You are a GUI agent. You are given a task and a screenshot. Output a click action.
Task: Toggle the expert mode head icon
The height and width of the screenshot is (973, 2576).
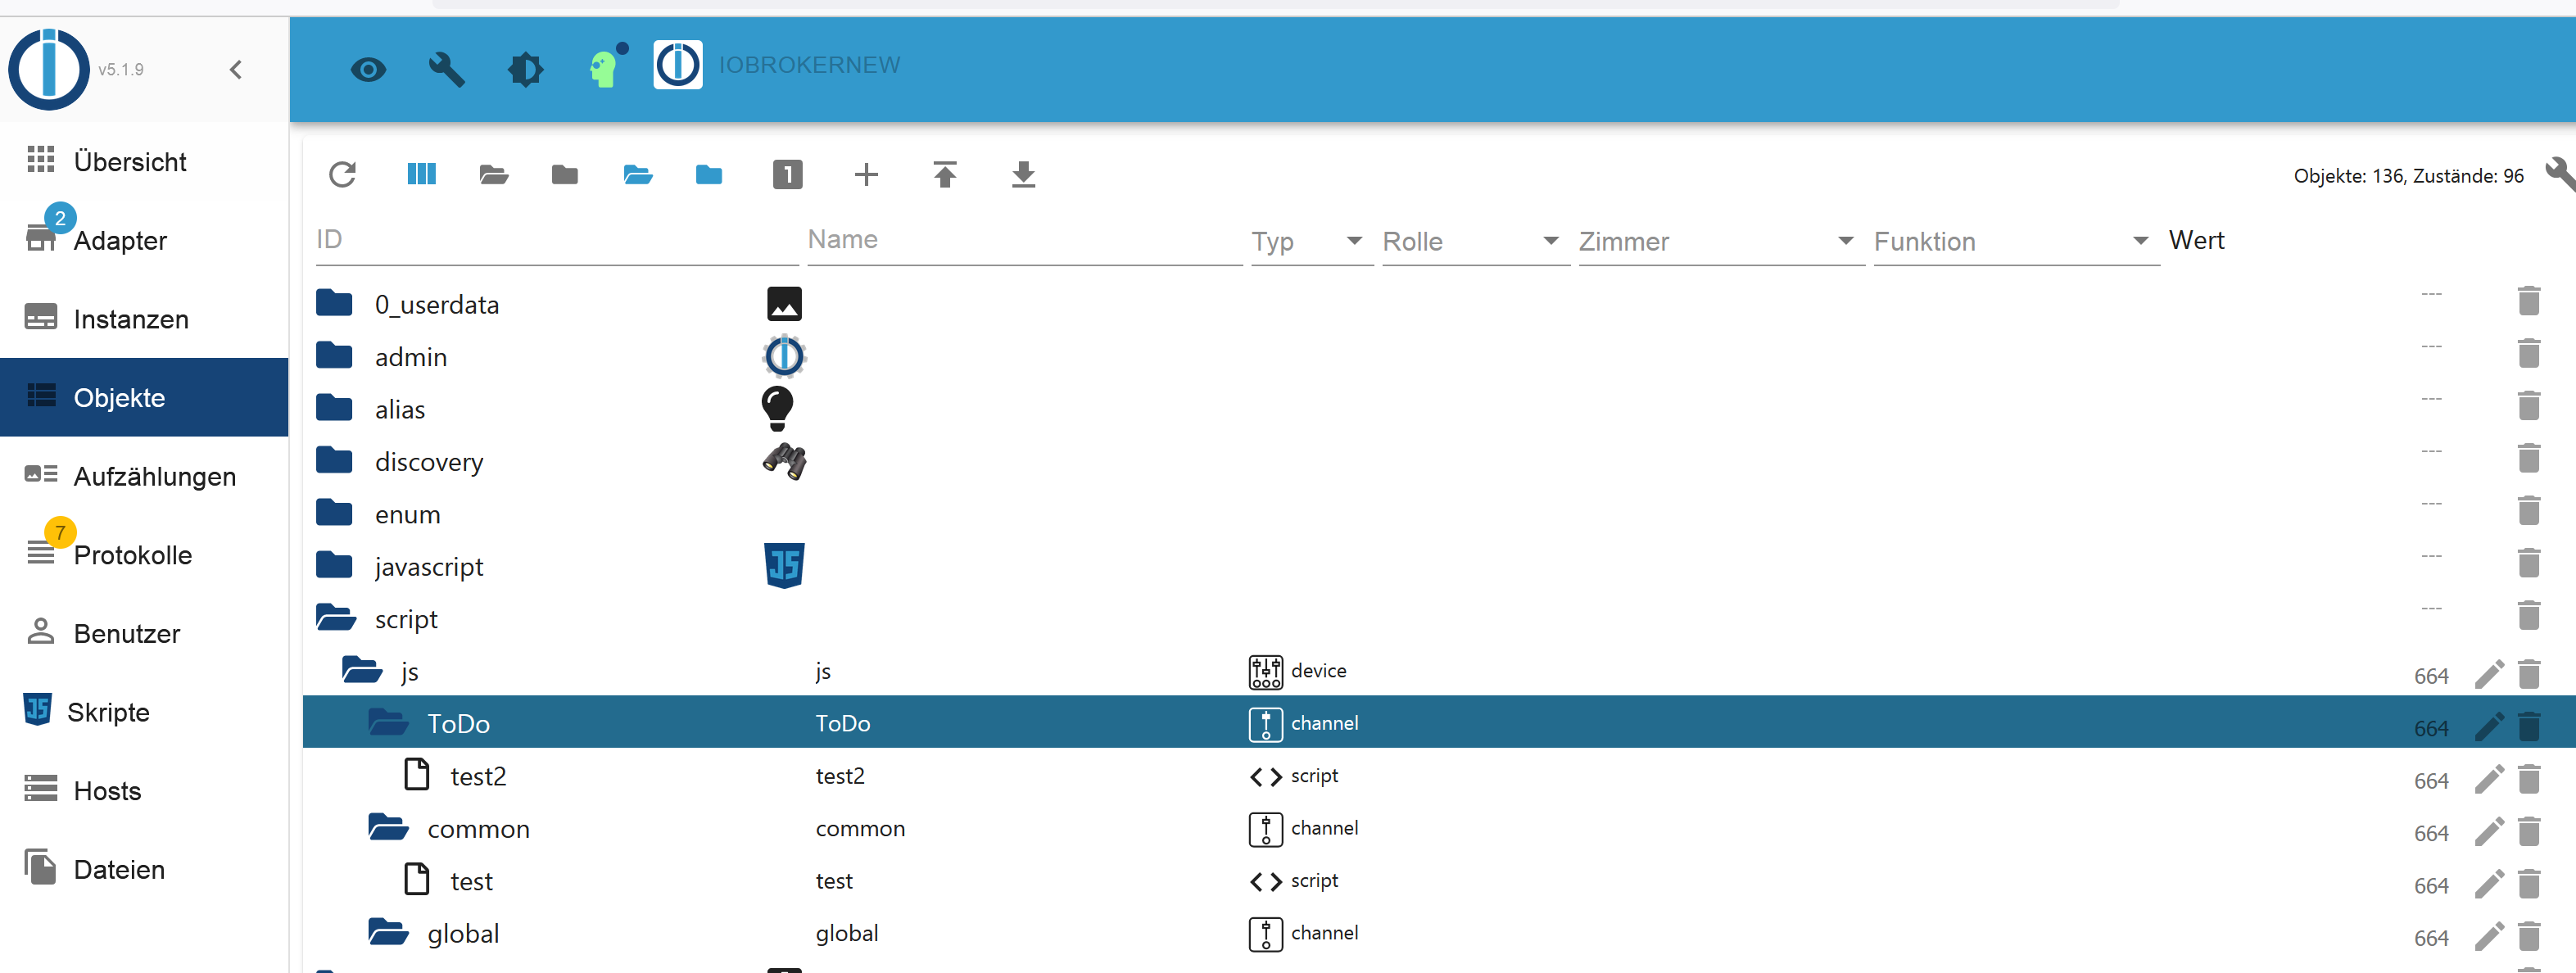tap(603, 70)
